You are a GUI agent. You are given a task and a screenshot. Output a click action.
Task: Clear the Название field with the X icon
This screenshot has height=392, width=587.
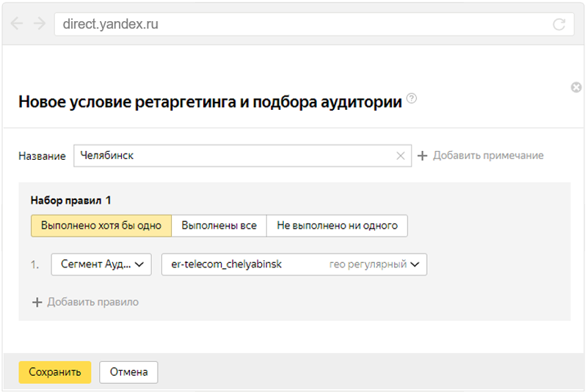pyautogui.click(x=400, y=155)
